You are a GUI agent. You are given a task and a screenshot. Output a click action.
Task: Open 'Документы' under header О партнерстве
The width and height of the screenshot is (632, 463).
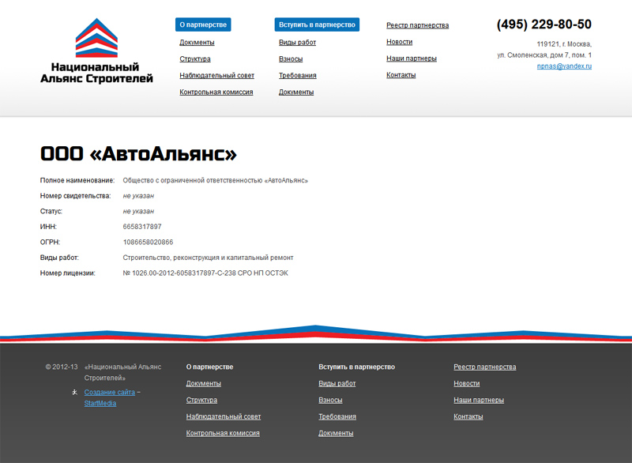(197, 43)
